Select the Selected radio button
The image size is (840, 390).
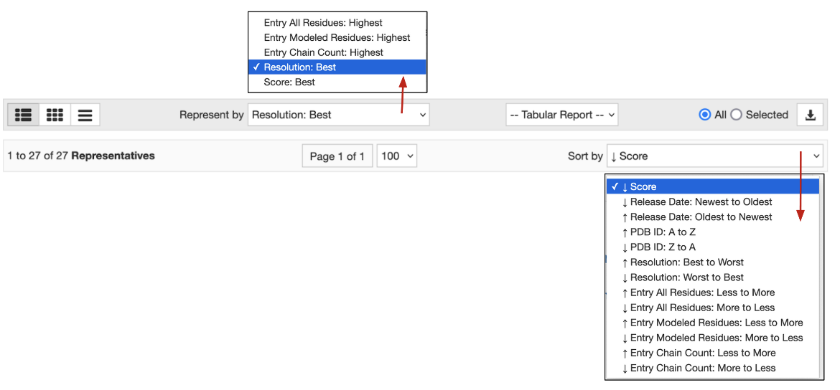736,115
